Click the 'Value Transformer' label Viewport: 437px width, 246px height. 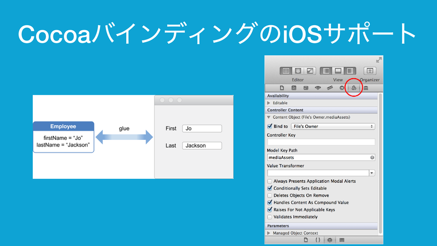coord(285,166)
